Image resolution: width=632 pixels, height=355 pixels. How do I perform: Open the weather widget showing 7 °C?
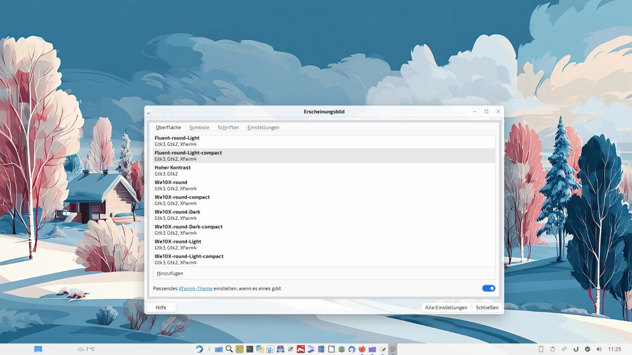point(86,349)
